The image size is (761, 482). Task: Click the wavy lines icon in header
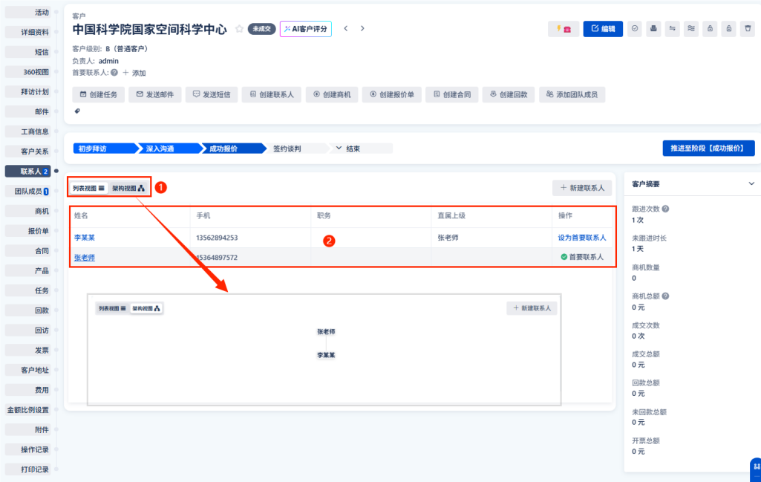tap(691, 29)
